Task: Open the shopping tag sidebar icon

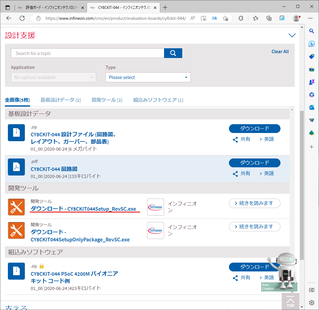Action: tap(311, 56)
